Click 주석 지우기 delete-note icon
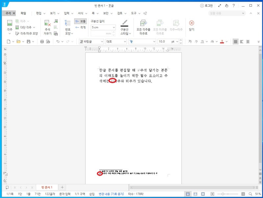Viewport: 263px width, 198px height. [x=47, y=23]
